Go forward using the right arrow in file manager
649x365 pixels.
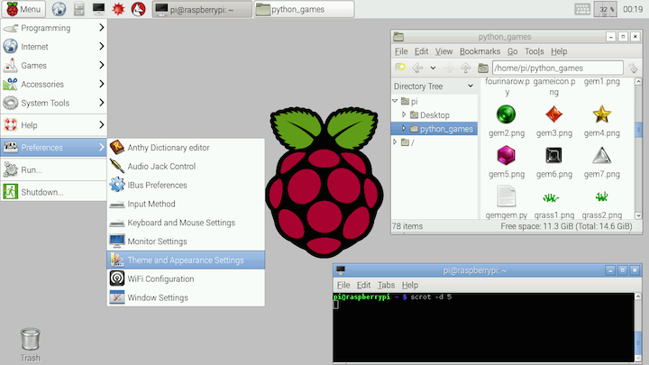click(x=448, y=68)
